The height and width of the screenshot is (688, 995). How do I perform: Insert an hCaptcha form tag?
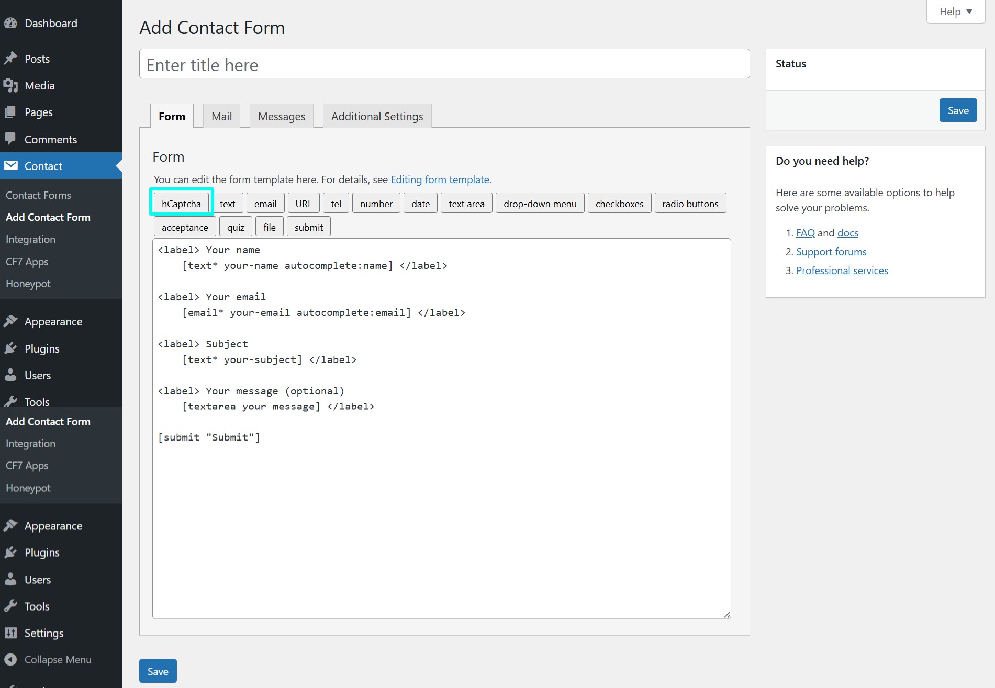(x=181, y=203)
